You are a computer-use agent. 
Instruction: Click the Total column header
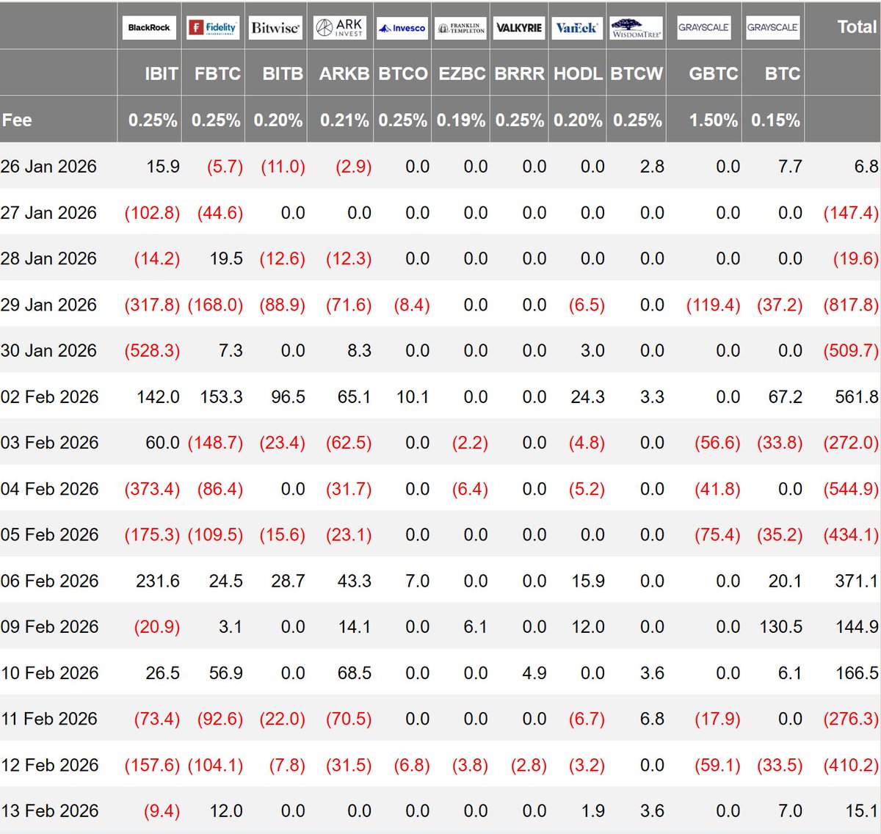click(x=857, y=27)
